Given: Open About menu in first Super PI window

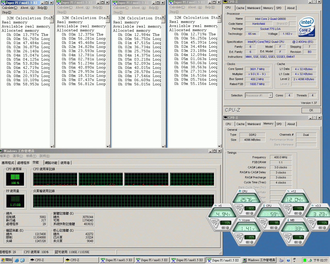Looking at the screenshot, I should pyautogui.click(x=27, y=8).
